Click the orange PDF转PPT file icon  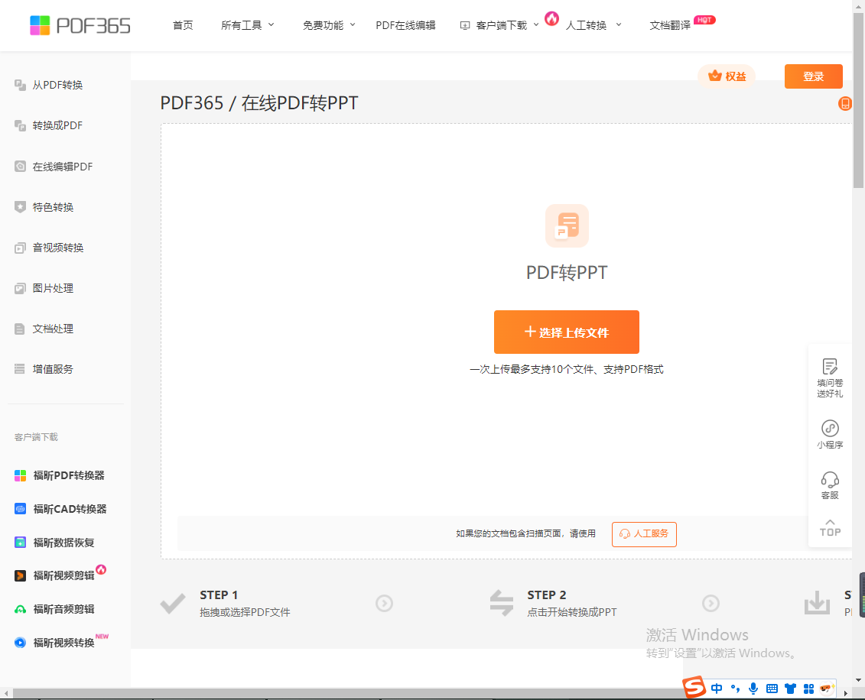coord(567,226)
